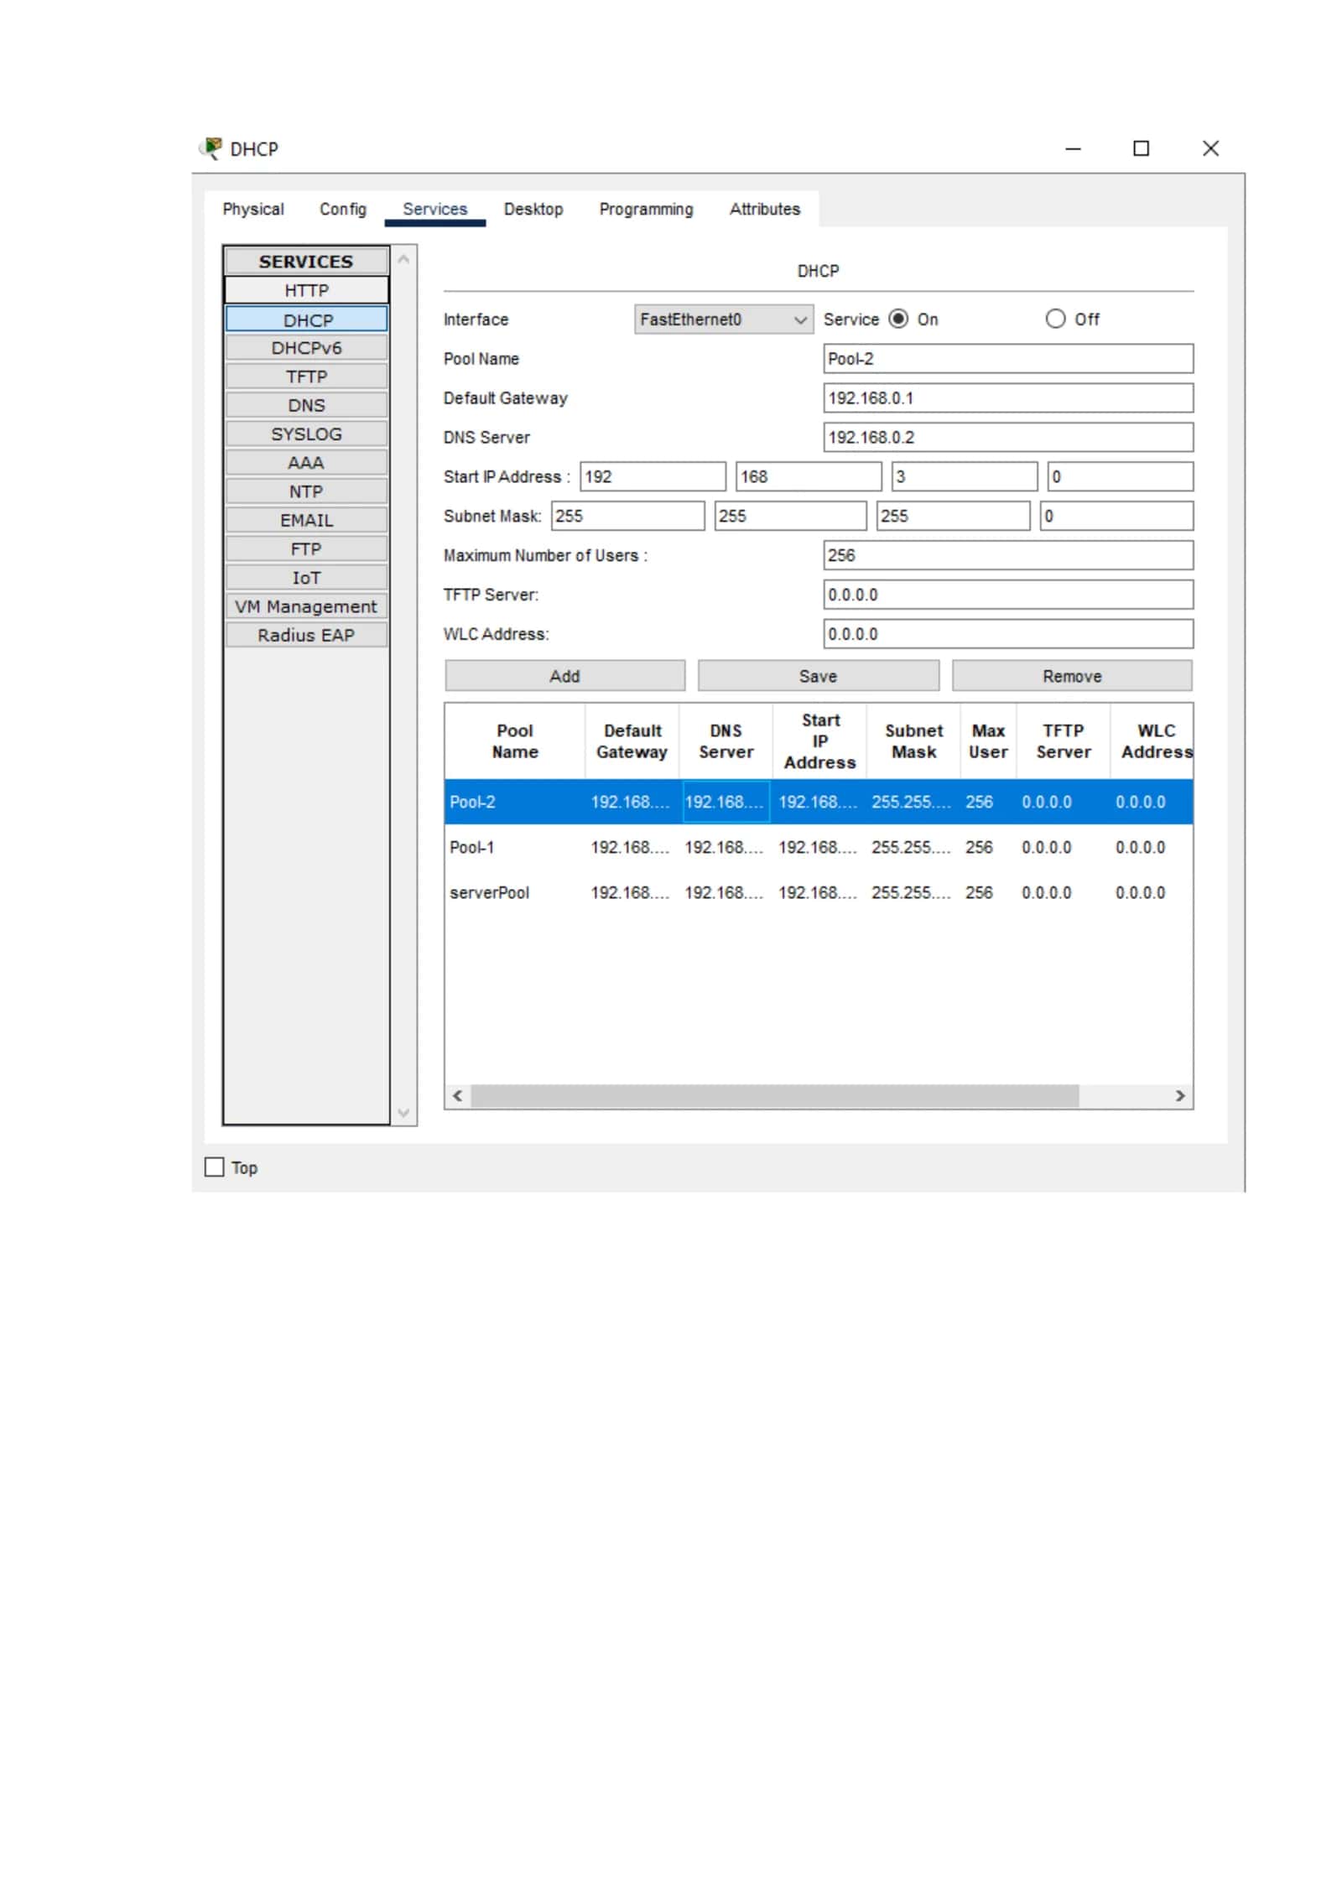Screen dimensions: 1342x1897
Task: Select the DHCP service entry
Action: (x=306, y=320)
